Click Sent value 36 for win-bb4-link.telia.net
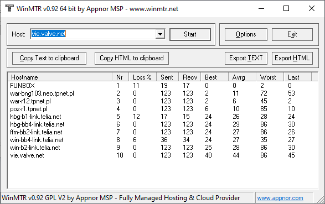 (x=164, y=140)
